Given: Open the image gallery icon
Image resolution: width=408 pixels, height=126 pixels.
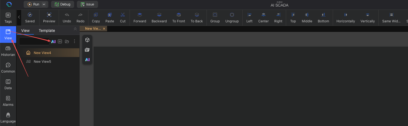Looking at the screenshot, I should coord(87,50).
